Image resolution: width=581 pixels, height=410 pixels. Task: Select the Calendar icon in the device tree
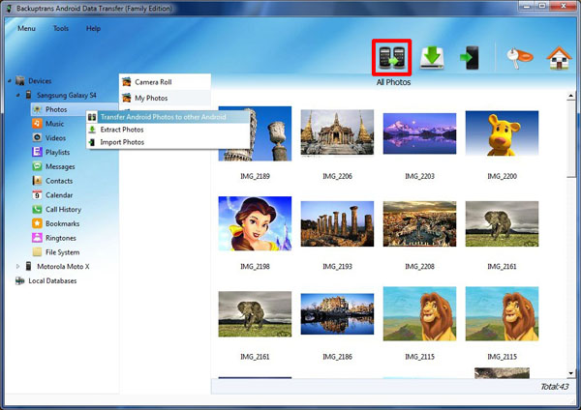37,195
